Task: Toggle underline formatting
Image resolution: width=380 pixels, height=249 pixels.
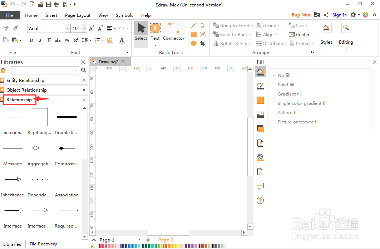Action: 49,40
